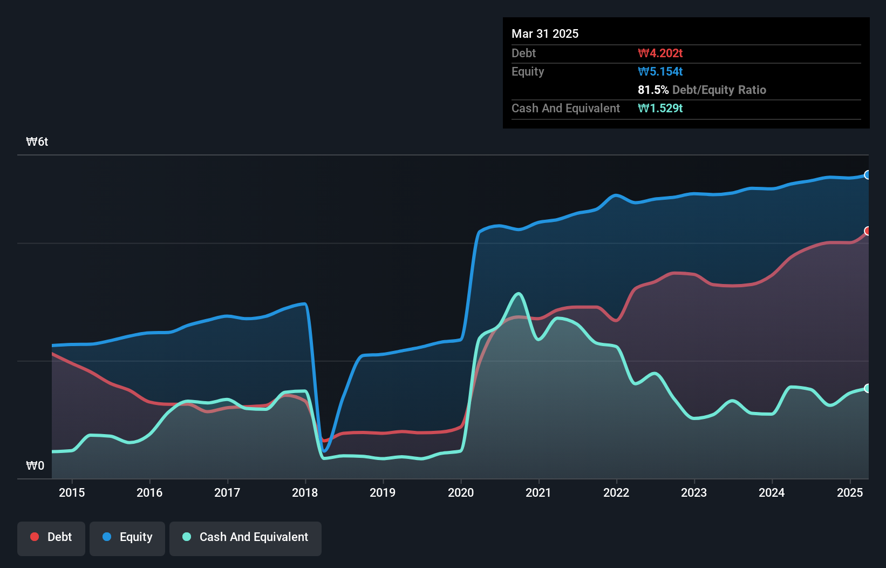
Task: Select the 2018 x-axis label
Action: (x=305, y=492)
